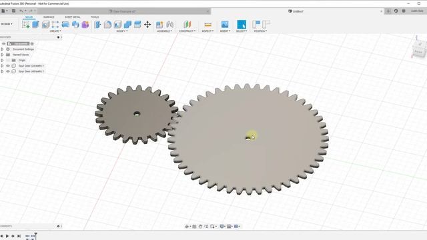Viewport: 427px width, 240px height.
Task: Expand Spur Gear (24 teeth) component
Action: pyautogui.click(x=2, y=66)
